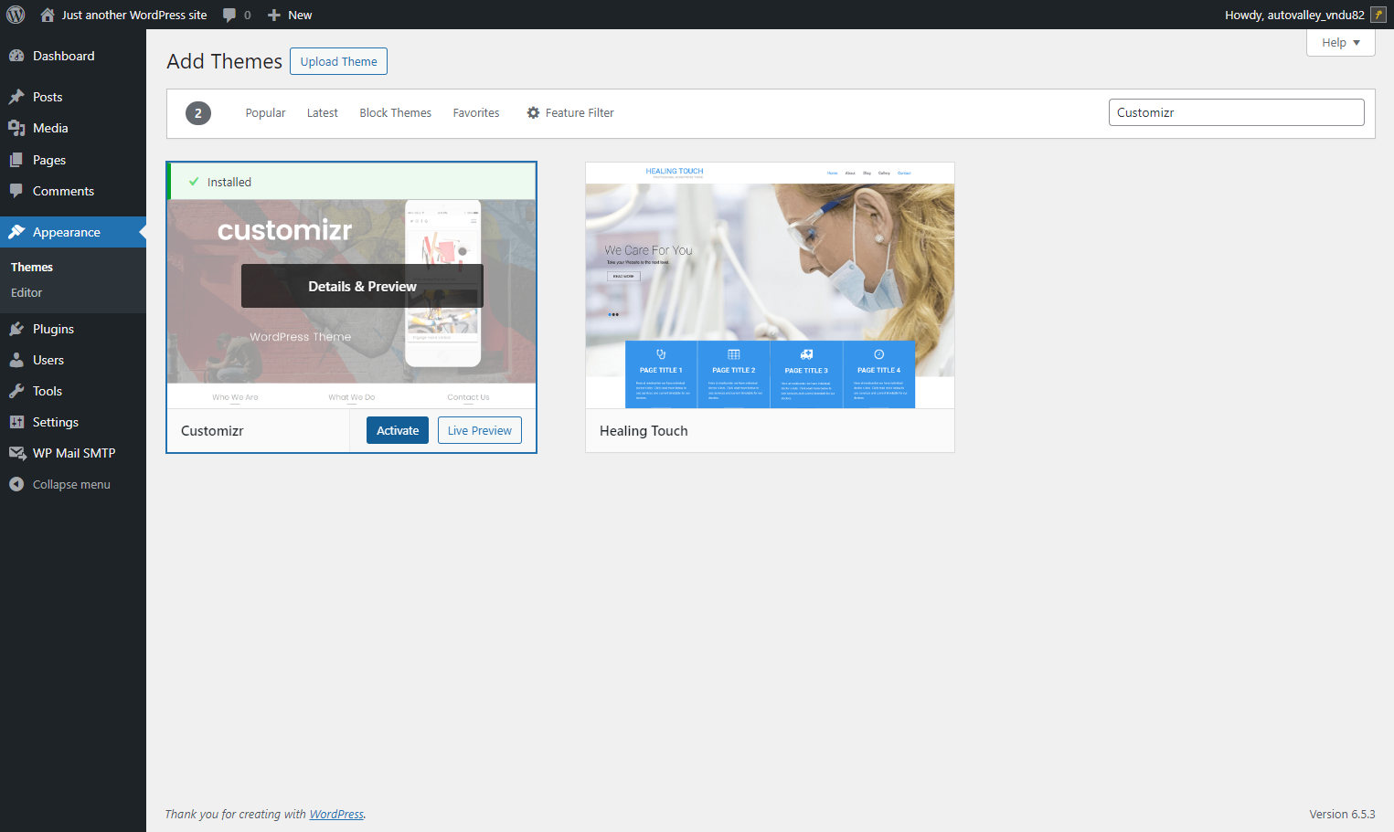Click the Customizr theme name label
The image size is (1394, 832).
tap(212, 431)
